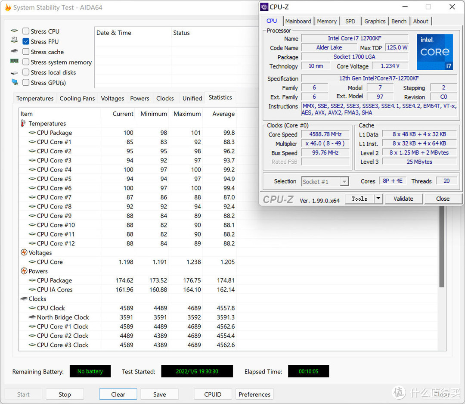Click the Clocks chip icon

tap(24, 299)
